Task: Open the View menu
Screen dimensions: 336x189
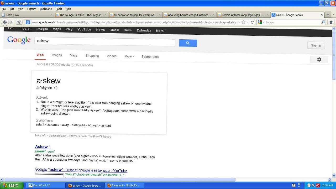Action: [x=21, y=9]
